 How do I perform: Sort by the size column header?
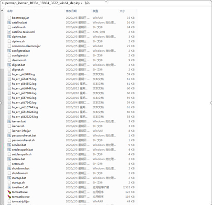[x=122, y=11]
